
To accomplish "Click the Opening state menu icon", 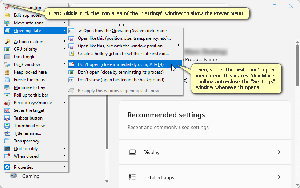I will click(7, 31).
